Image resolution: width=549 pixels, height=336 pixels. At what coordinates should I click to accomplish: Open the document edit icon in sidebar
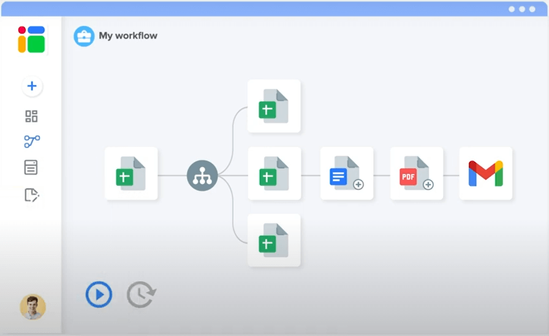click(32, 195)
